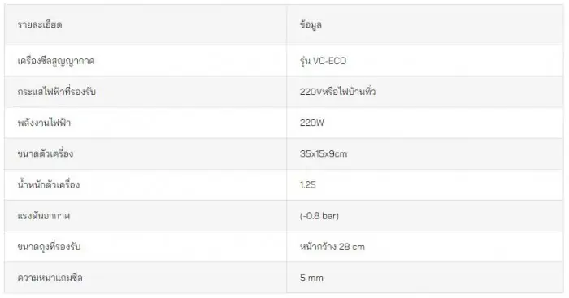Click the รุ่น VC-ECO model value
The image size is (569, 298).
[x=323, y=61]
